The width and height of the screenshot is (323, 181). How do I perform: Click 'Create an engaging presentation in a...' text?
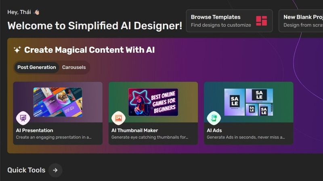[x=54, y=137]
